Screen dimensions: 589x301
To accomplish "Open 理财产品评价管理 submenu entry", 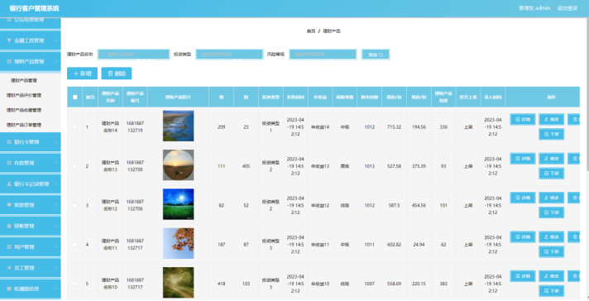I will (24, 95).
